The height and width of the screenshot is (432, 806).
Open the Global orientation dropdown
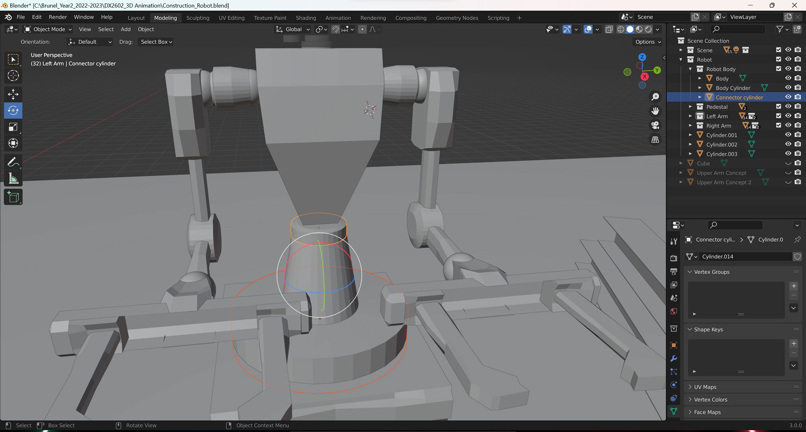tap(293, 29)
